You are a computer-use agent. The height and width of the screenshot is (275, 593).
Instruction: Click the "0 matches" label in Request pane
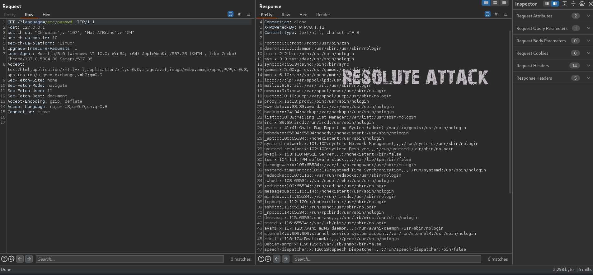click(241, 259)
